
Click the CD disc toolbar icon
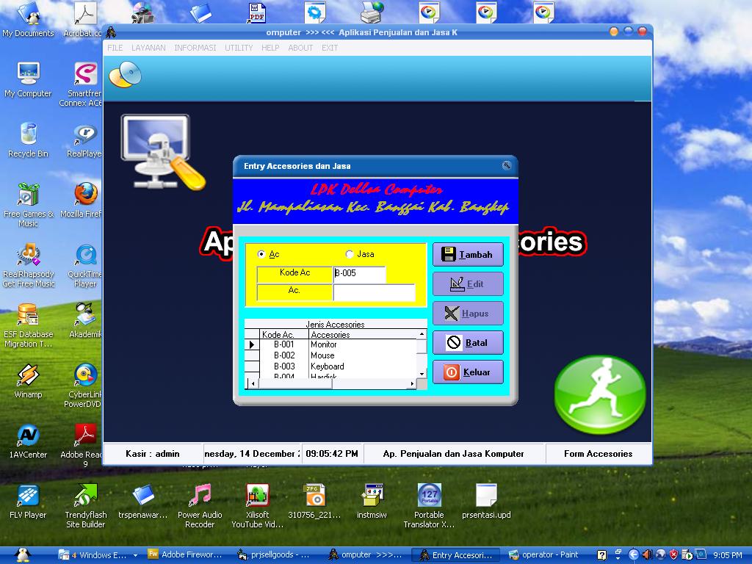[x=125, y=75]
